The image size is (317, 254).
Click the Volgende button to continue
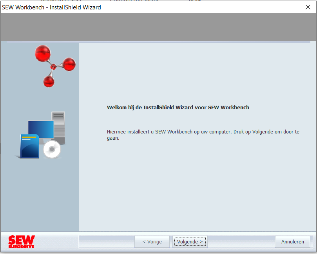(x=190, y=242)
